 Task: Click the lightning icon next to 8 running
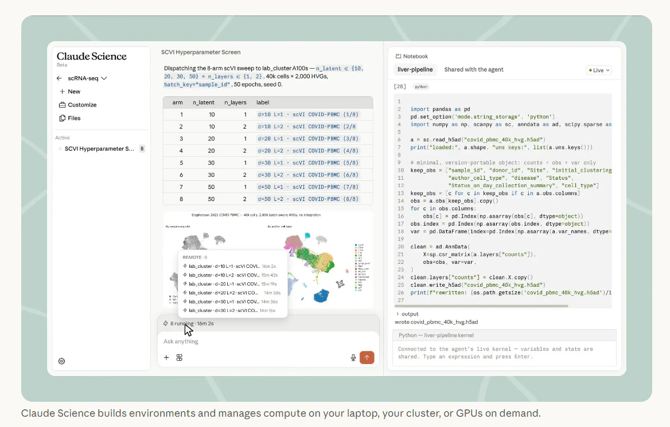165,323
